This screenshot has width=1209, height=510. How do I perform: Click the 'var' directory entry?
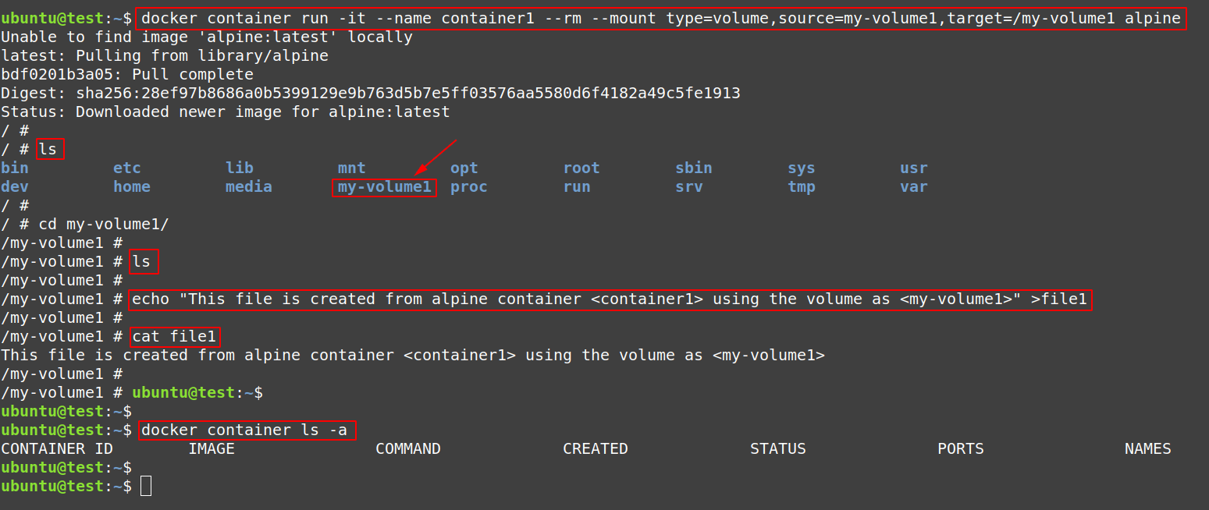pyautogui.click(x=914, y=187)
